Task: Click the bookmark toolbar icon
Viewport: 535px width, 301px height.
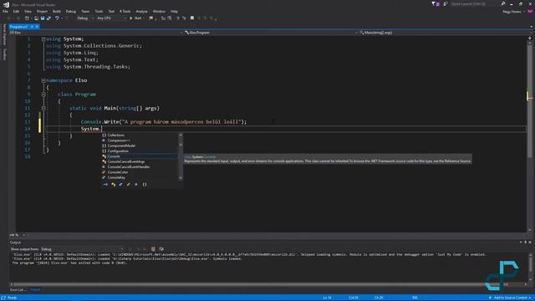Action: coord(192,18)
